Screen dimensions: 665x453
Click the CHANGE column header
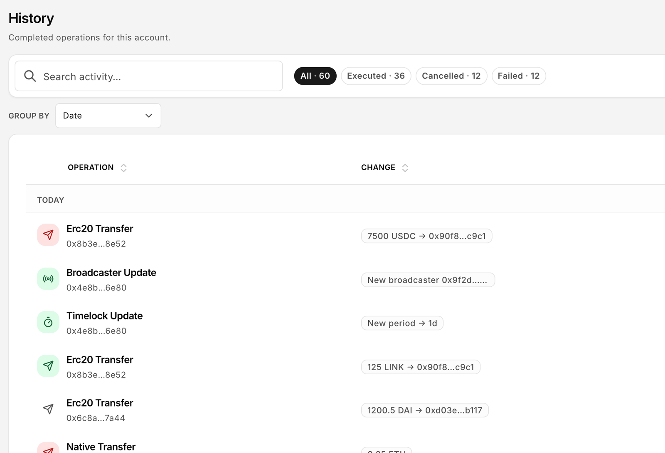pyautogui.click(x=378, y=168)
